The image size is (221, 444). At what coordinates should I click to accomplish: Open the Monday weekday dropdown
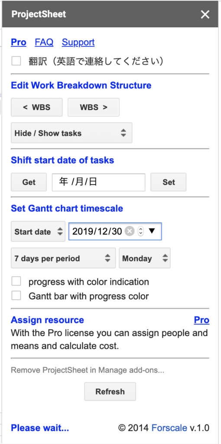[145, 258]
